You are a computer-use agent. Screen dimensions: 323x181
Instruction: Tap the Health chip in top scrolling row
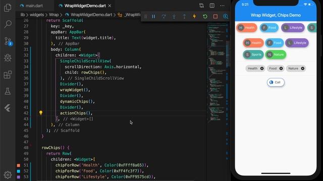pyautogui.click(x=247, y=28)
